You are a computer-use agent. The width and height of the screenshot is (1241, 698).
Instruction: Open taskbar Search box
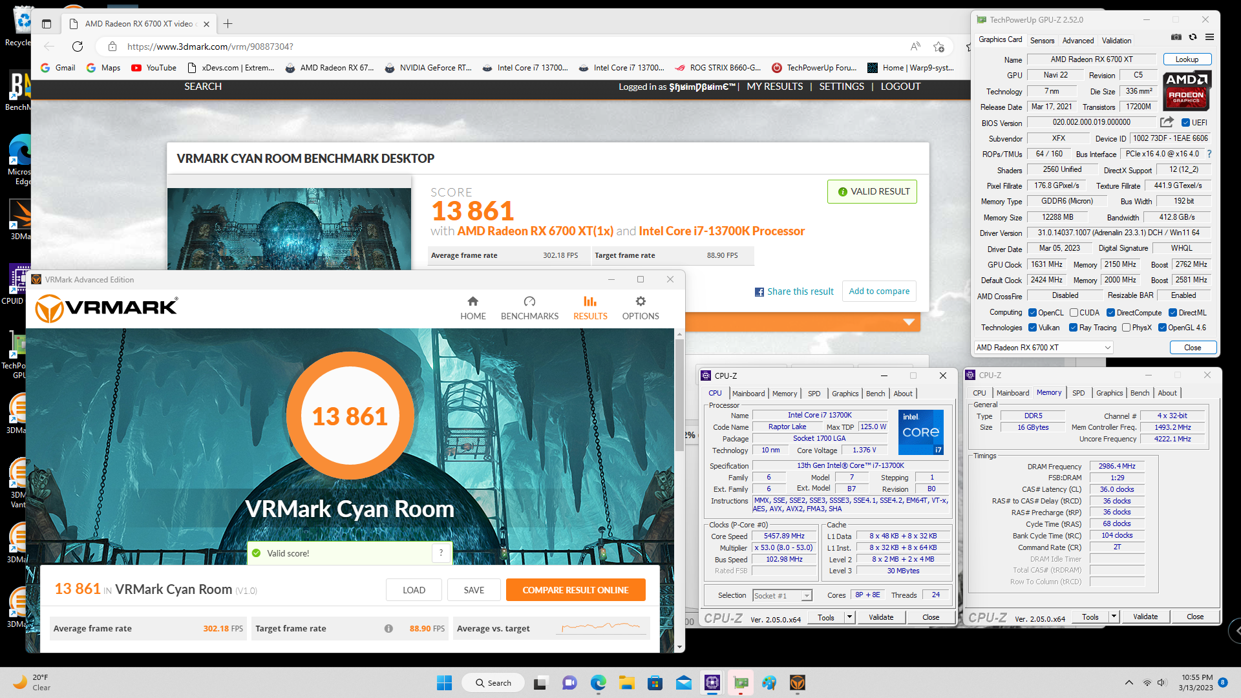coord(493,682)
